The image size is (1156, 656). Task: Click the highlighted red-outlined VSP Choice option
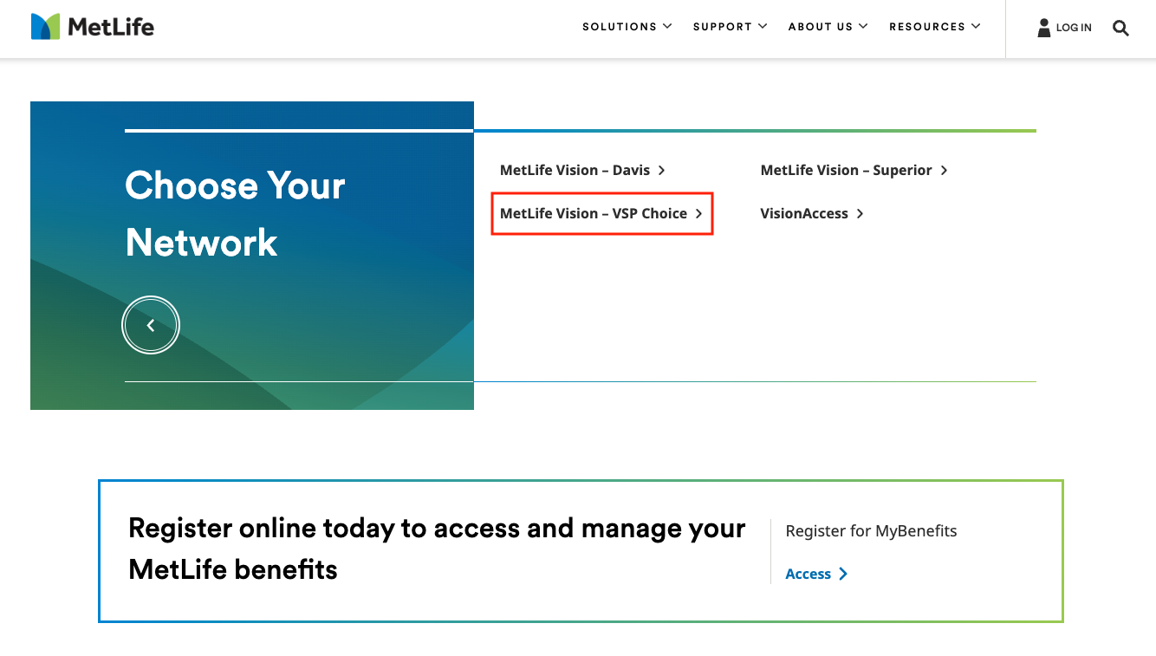pyautogui.click(x=602, y=213)
